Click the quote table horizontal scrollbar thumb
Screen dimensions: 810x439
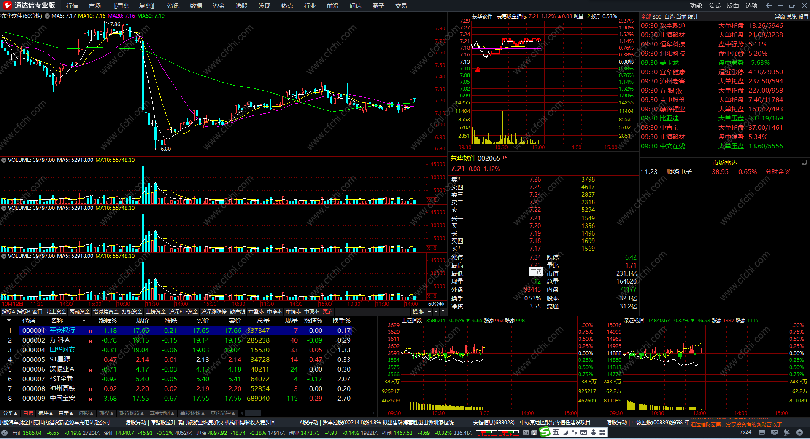coord(252,413)
